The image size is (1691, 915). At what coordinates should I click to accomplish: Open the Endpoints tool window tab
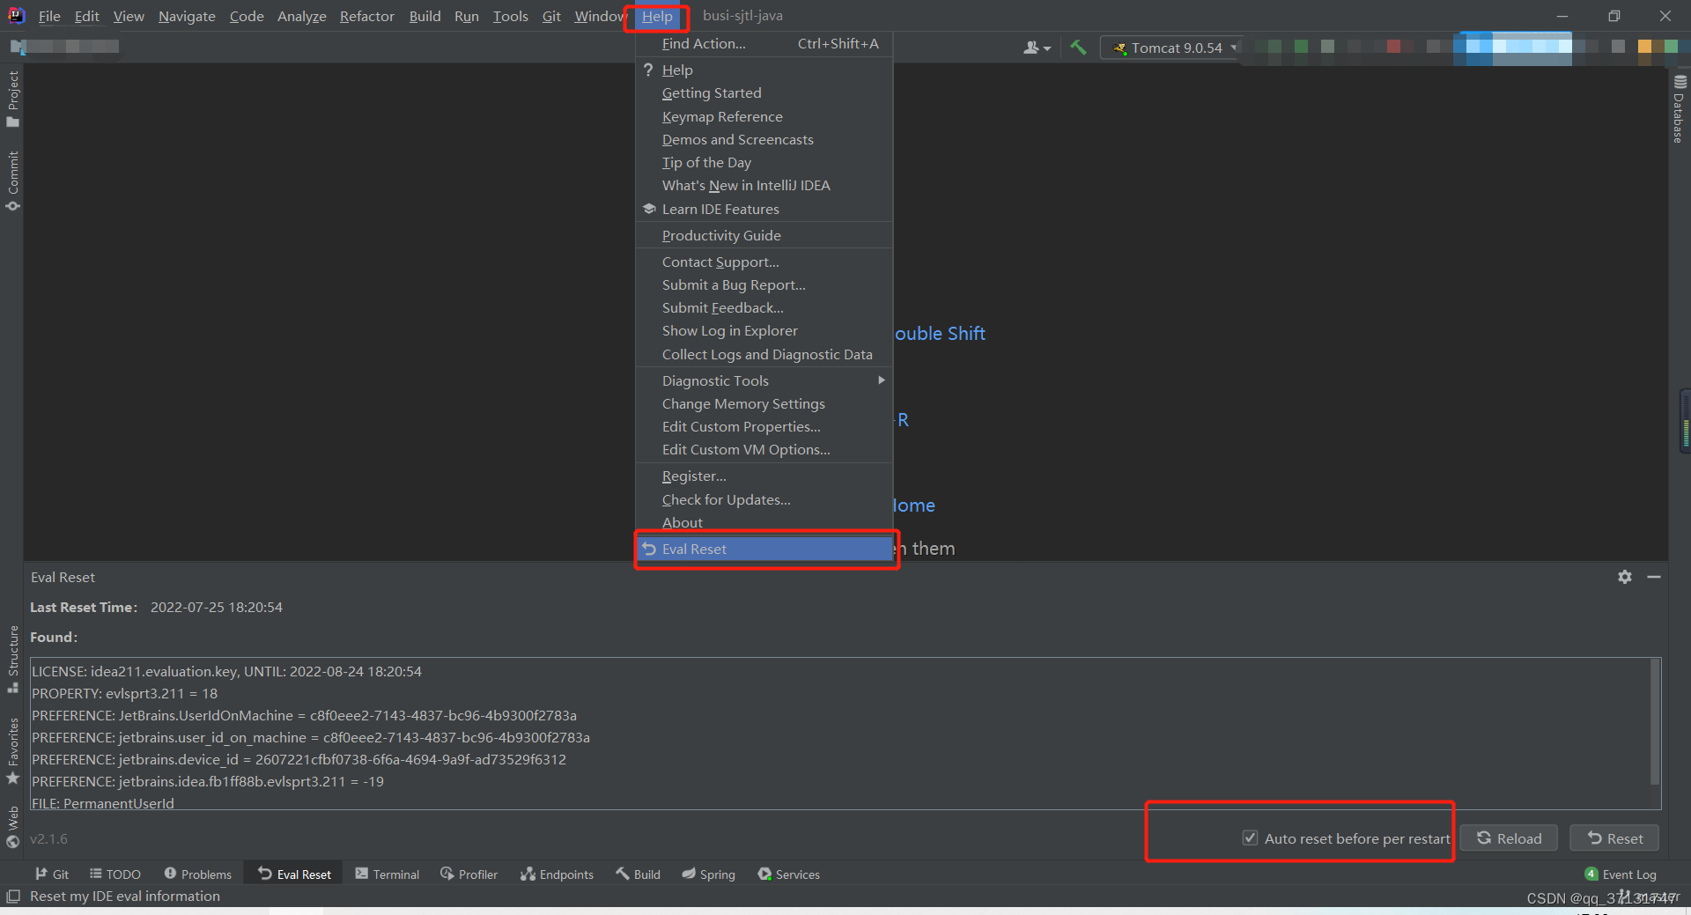point(557,874)
